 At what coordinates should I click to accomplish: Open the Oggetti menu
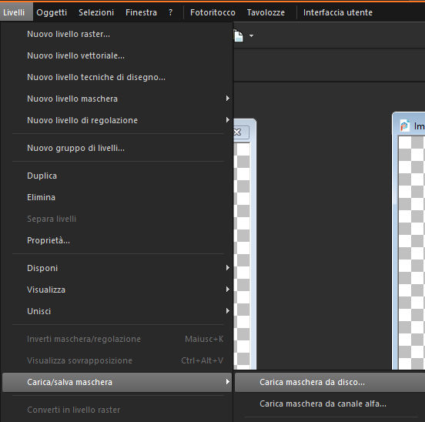click(52, 12)
